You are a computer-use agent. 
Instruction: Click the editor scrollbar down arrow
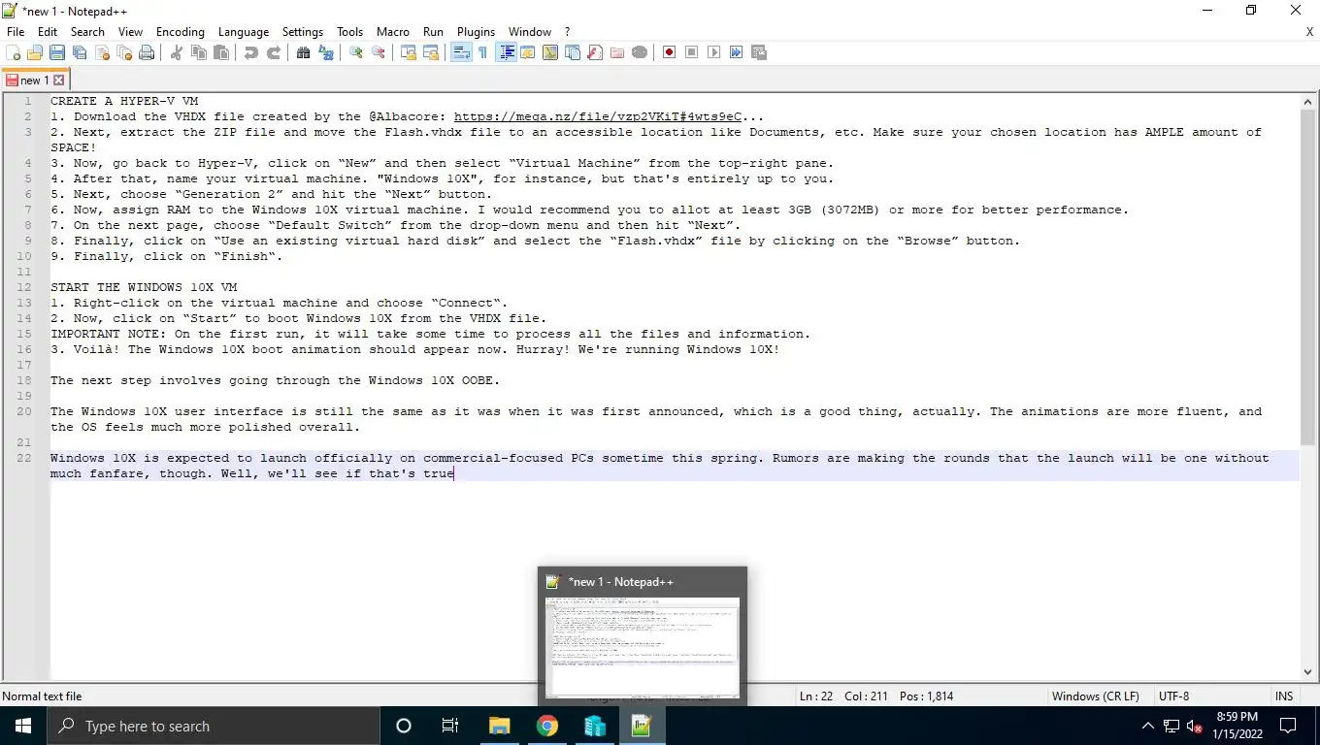[x=1307, y=671]
